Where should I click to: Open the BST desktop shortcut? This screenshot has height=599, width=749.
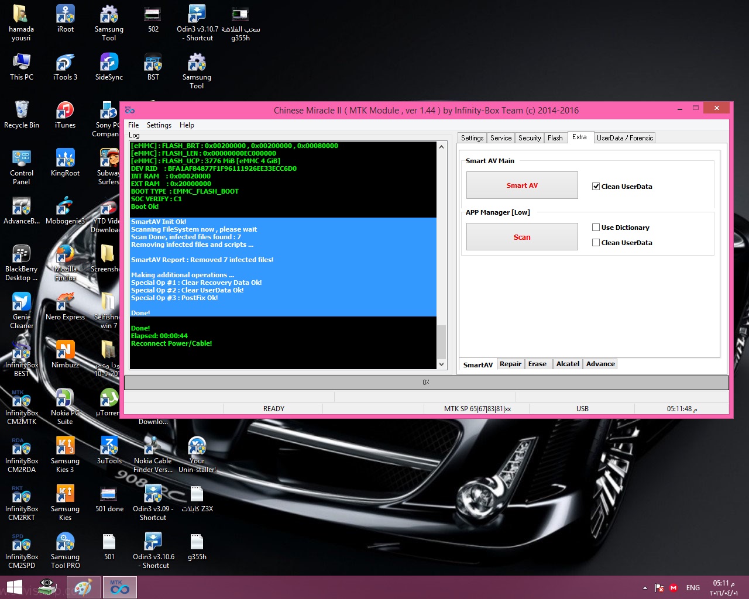tap(153, 67)
